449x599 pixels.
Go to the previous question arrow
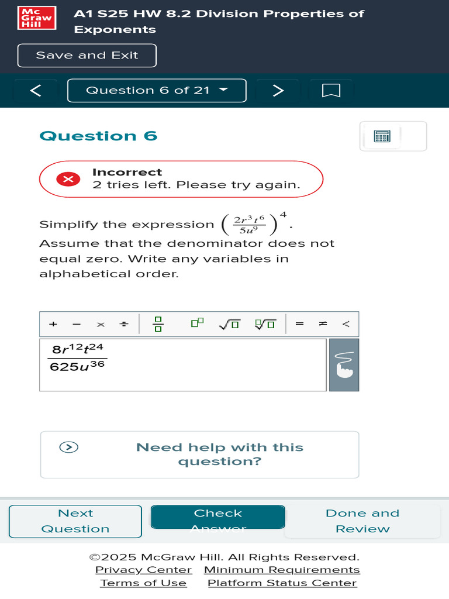pos(36,91)
